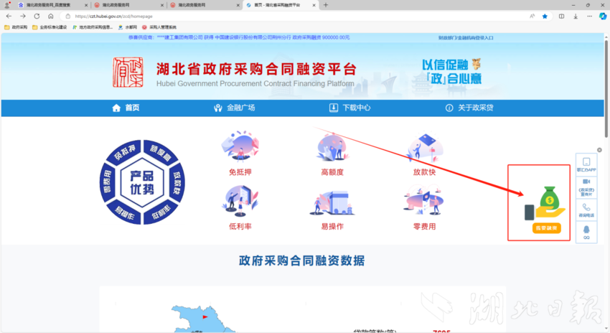Open 金融广场 navigation item
This screenshot has height=333, width=610.
point(235,108)
